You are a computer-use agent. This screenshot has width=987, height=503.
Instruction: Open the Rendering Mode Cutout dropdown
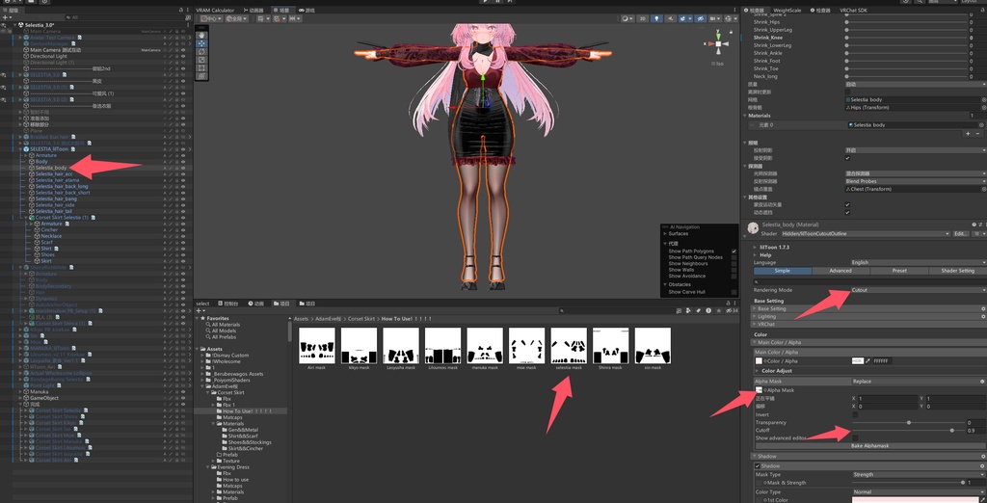coord(918,290)
